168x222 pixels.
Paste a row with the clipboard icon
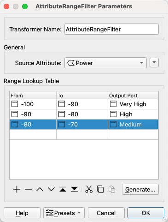[x=112, y=189]
